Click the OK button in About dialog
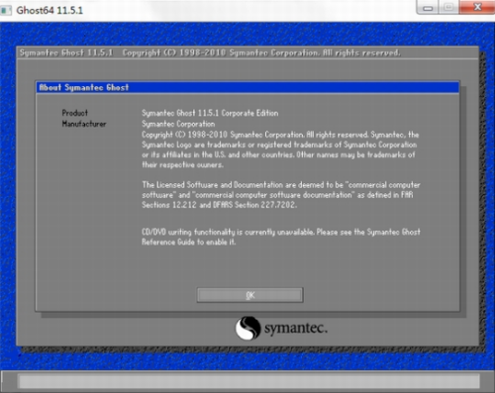495x393 pixels. coord(249,295)
